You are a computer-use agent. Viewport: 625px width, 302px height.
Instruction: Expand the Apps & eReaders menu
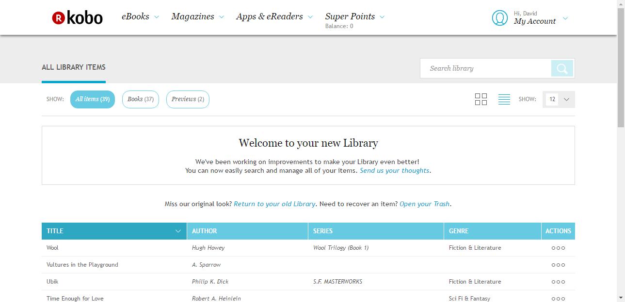[x=274, y=16]
